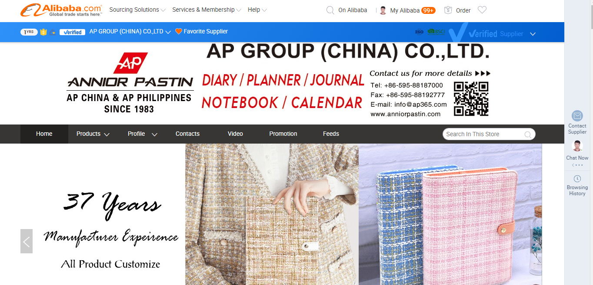The image size is (593, 285).
Task: Open the Contacts tab
Action: tap(187, 134)
